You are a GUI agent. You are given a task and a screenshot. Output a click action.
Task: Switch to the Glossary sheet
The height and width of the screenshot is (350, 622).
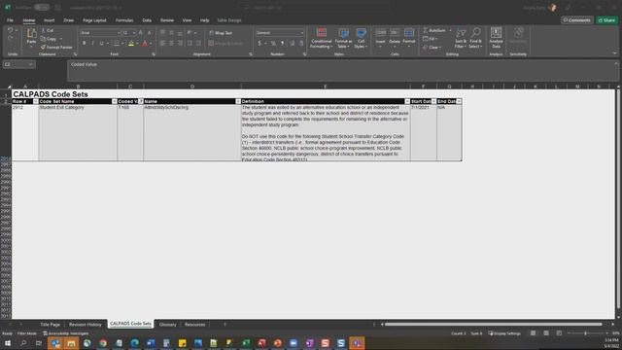[167, 324]
